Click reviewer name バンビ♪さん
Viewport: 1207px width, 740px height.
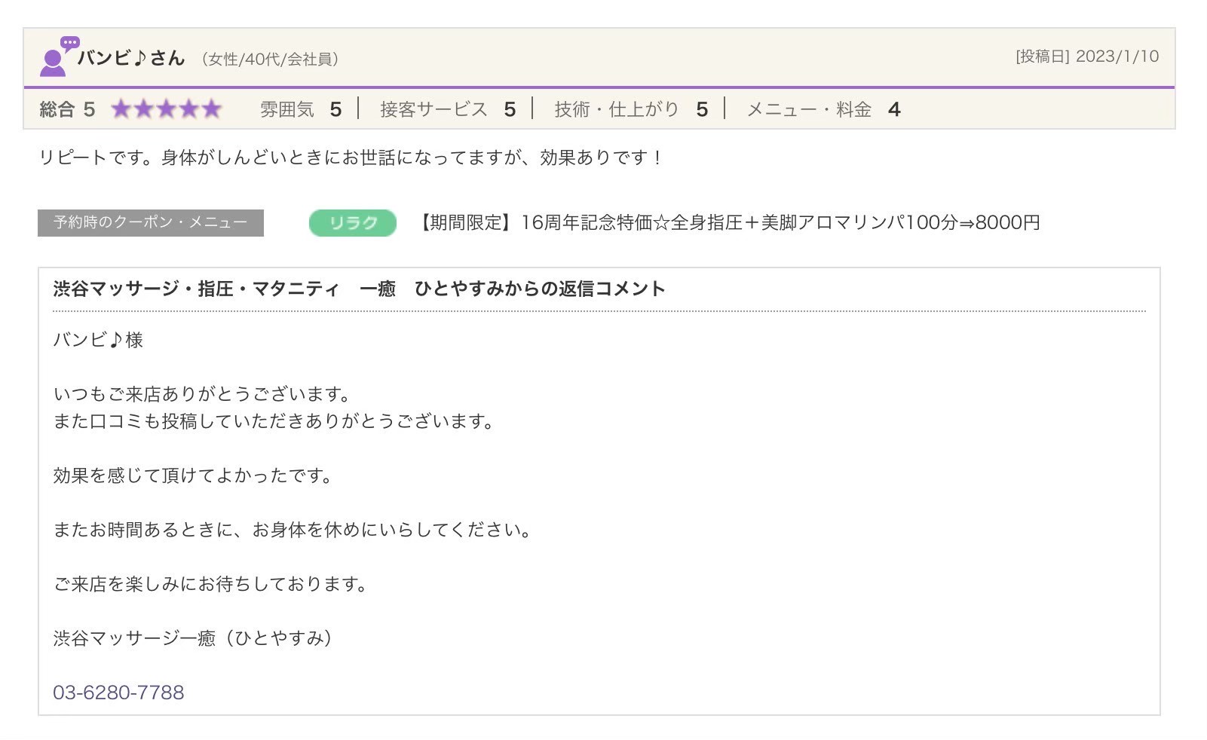[x=131, y=58]
